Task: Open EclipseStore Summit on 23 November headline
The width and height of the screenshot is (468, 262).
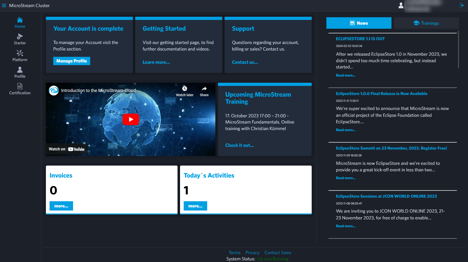Action: pos(391,148)
